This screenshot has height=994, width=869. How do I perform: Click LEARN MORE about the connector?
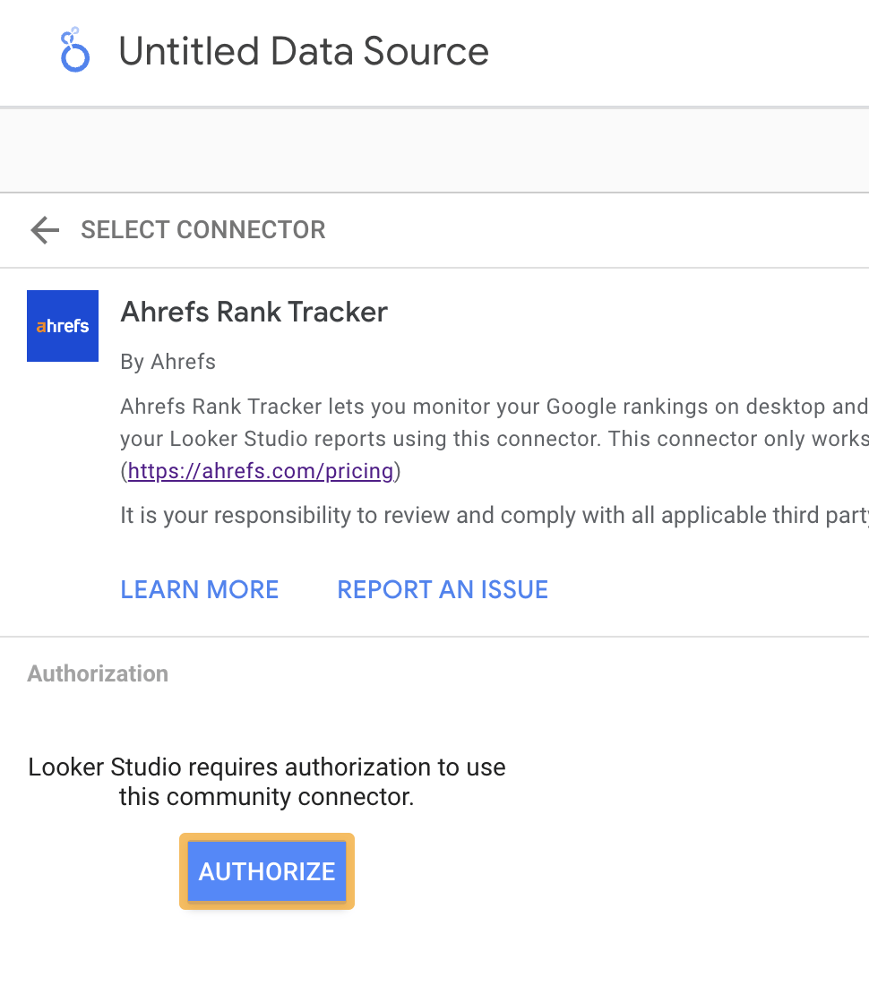pos(199,589)
